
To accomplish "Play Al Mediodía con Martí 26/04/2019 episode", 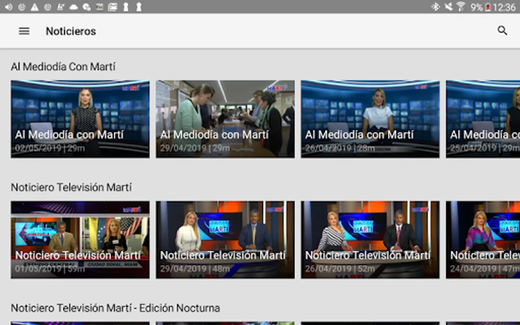I will [x=370, y=119].
